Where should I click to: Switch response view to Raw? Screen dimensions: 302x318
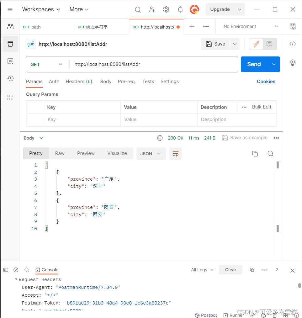point(60,154)
